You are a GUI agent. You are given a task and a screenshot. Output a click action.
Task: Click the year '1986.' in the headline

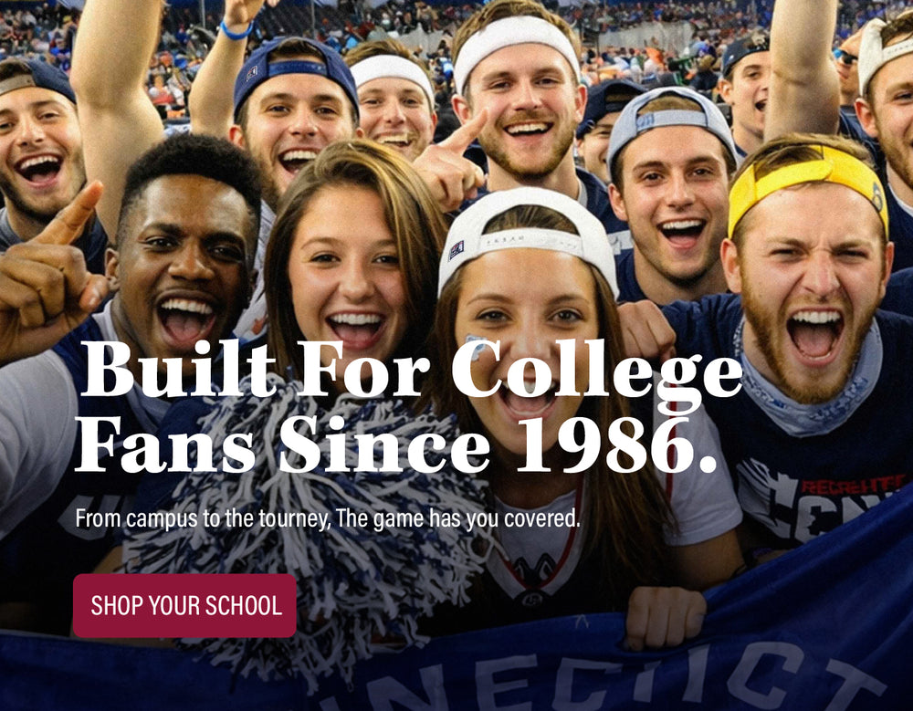point(617,444)
